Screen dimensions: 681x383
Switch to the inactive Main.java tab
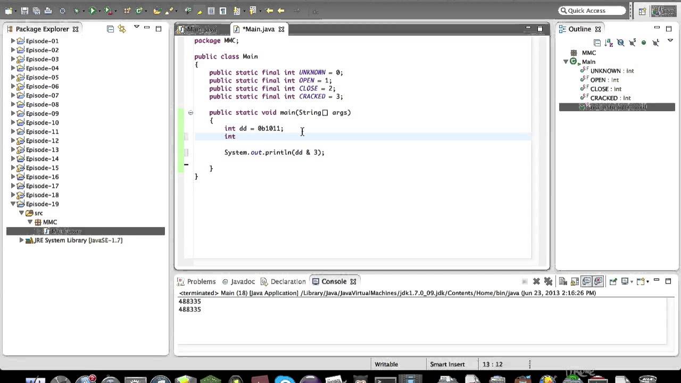coord(202,29)
